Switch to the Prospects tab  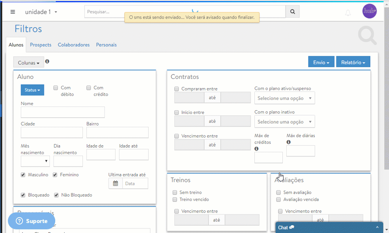(40, 45)
